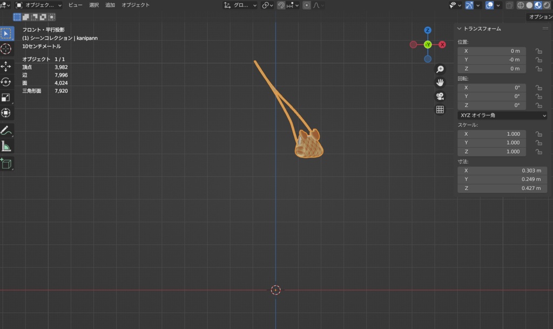Switch to solid viewport shading
The width and height of the screenshot is (553, 329).
pyautogui.click(x=529, y=5)
